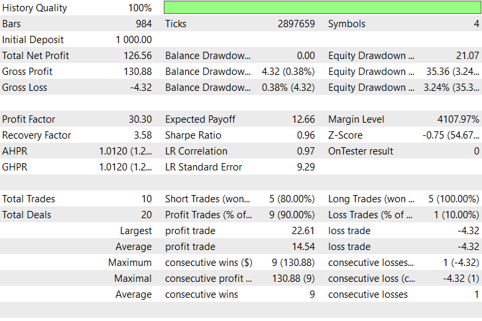Select the Expected Payoff value 12.66

click(304, 119)
